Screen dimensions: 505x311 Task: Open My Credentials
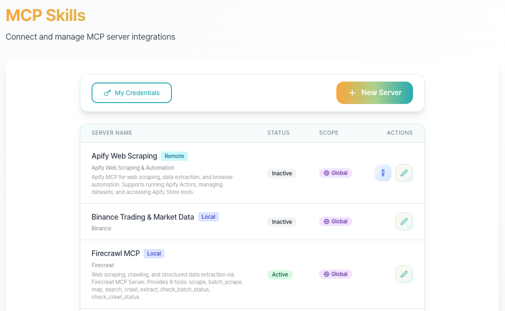point(131,92)
